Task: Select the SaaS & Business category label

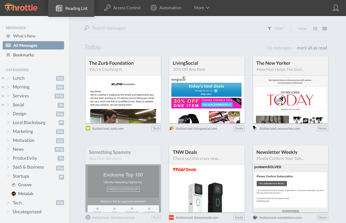Action: (28, 167)
